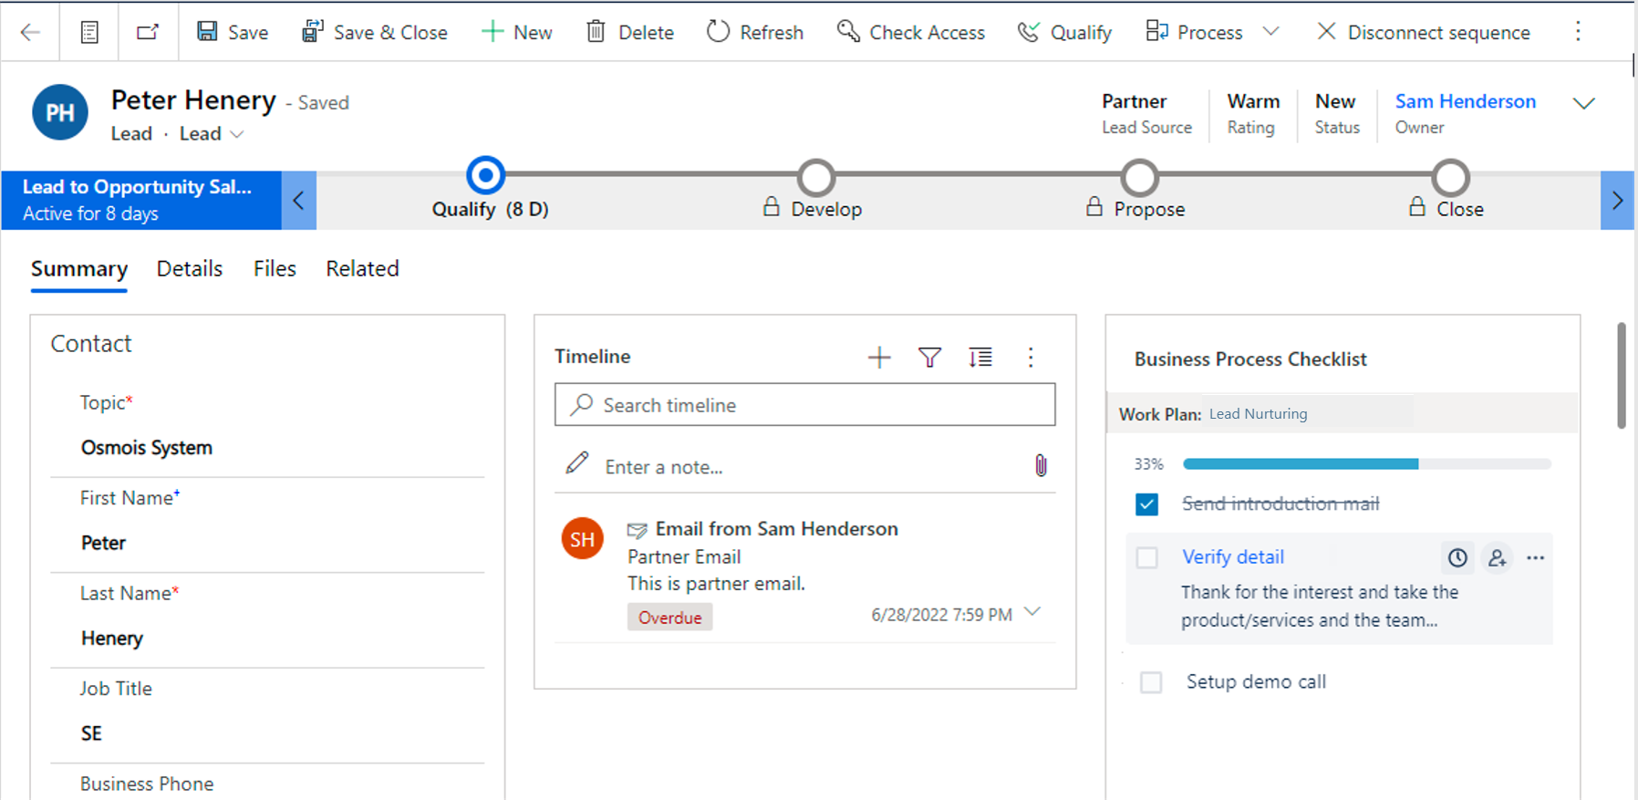Click the Overdue badge
The image size is (1638, 800).
click(669, 618)
